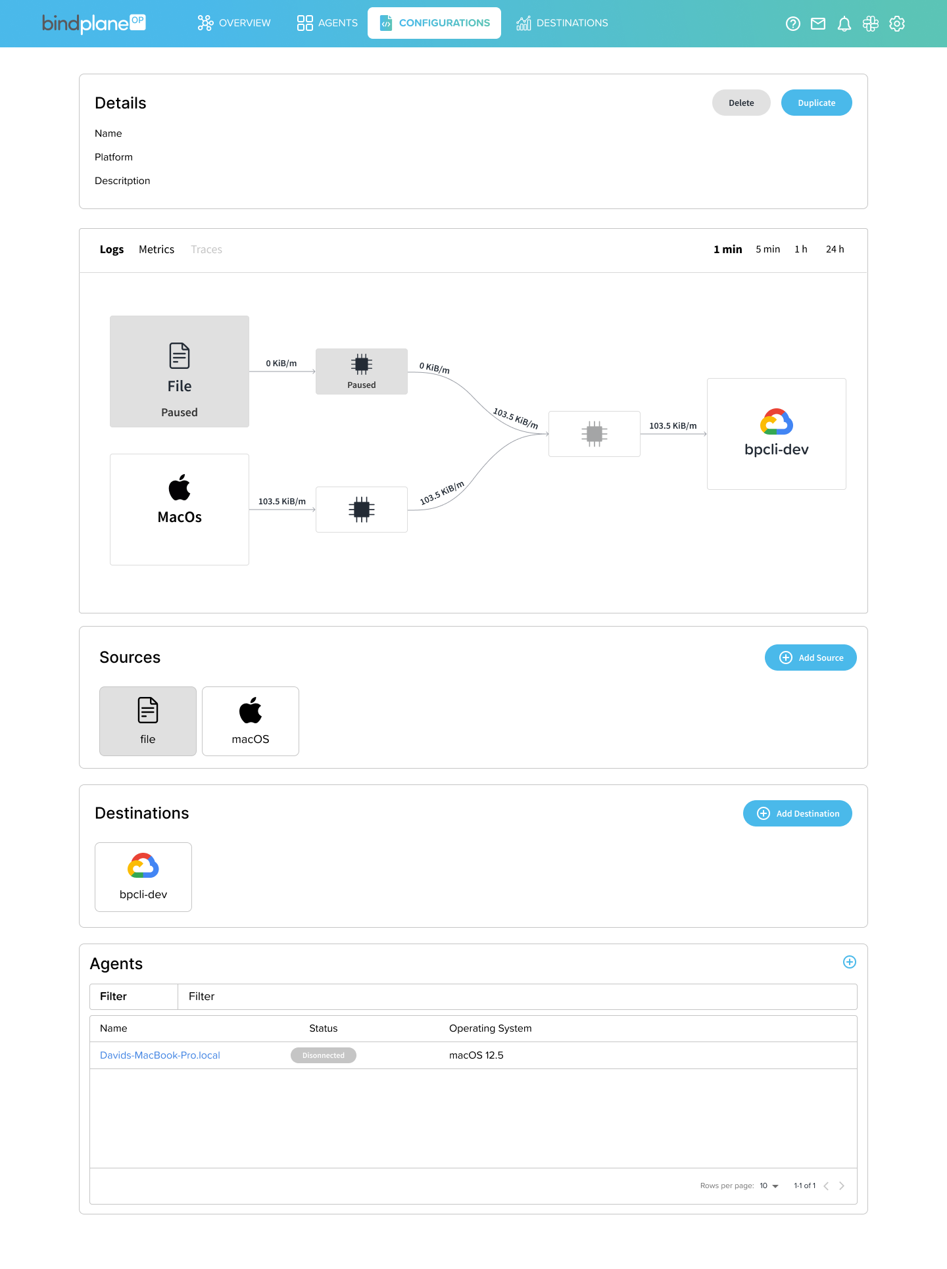
Task: Open the help question mark icon
Action: 793,24
